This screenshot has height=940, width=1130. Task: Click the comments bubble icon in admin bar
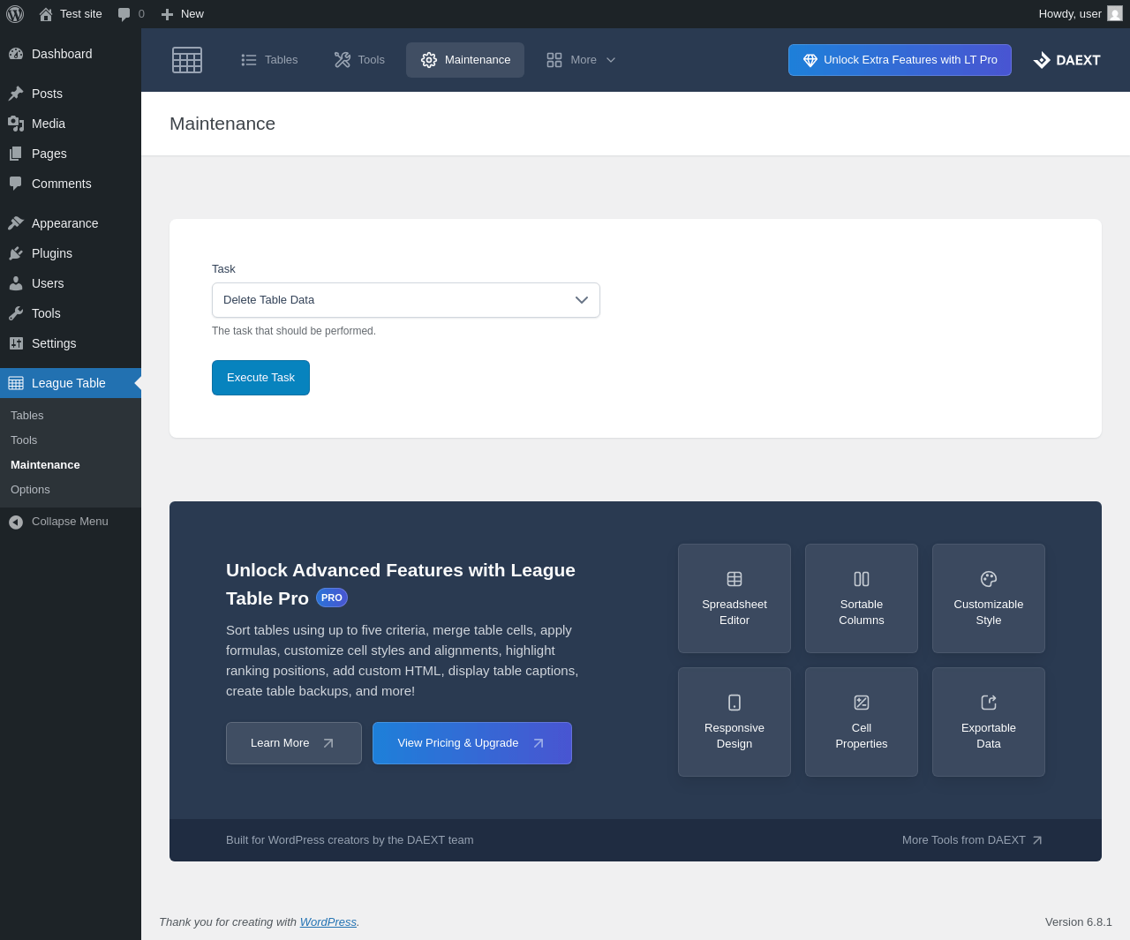(x=124, y=14)
